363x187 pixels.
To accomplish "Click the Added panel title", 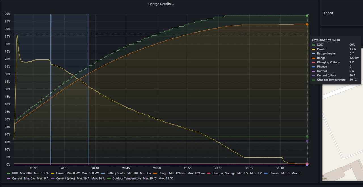I will click(x=328, y=13).
